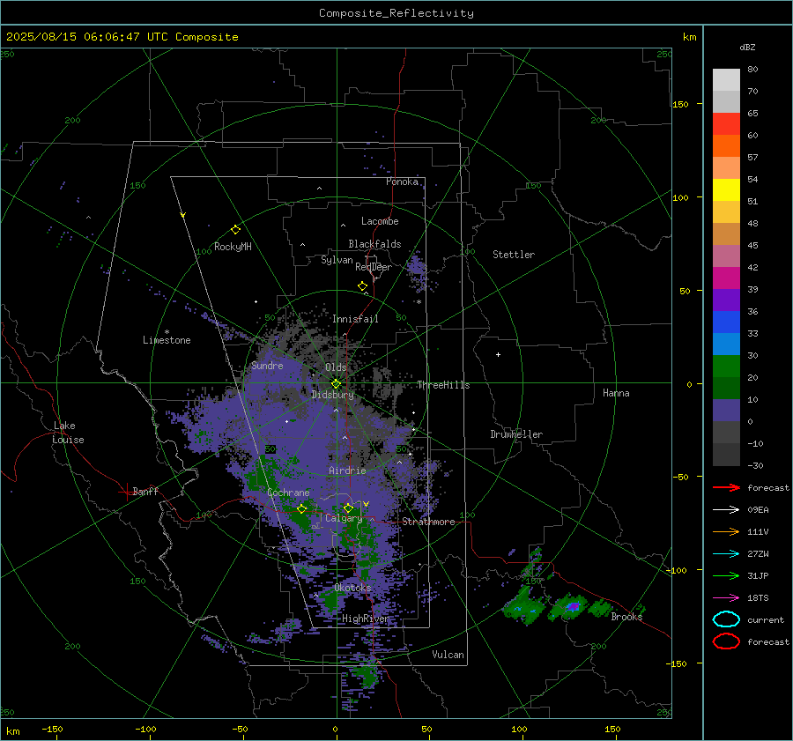Click the Sylvan label on map
Image resolution: width=793 pixels, height=741 pixels.
[x=337, y=260]
